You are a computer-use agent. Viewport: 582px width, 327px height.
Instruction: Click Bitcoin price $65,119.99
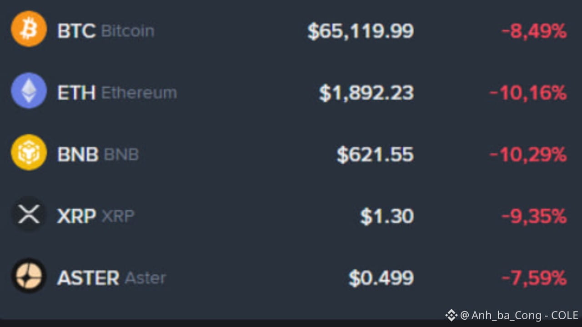(361, 31)
